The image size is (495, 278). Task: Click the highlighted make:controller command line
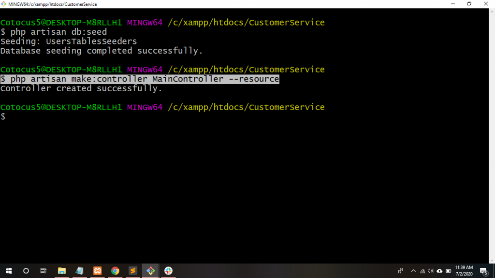(140, 79)
